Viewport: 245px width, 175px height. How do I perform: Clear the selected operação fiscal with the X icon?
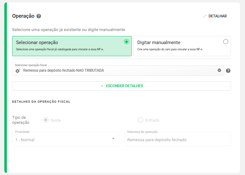[219, 70]
